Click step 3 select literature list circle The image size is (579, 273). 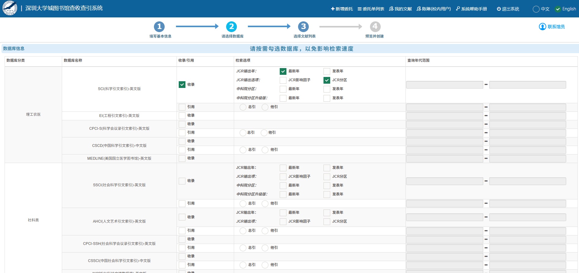[303, 27]
